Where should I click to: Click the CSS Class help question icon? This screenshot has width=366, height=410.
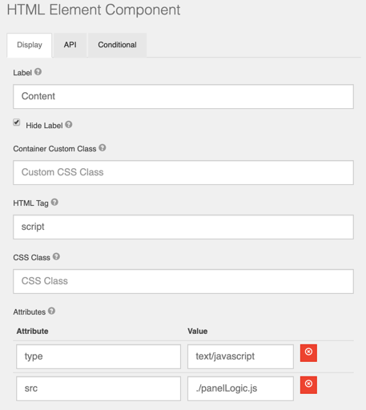[x=56, y=256]
